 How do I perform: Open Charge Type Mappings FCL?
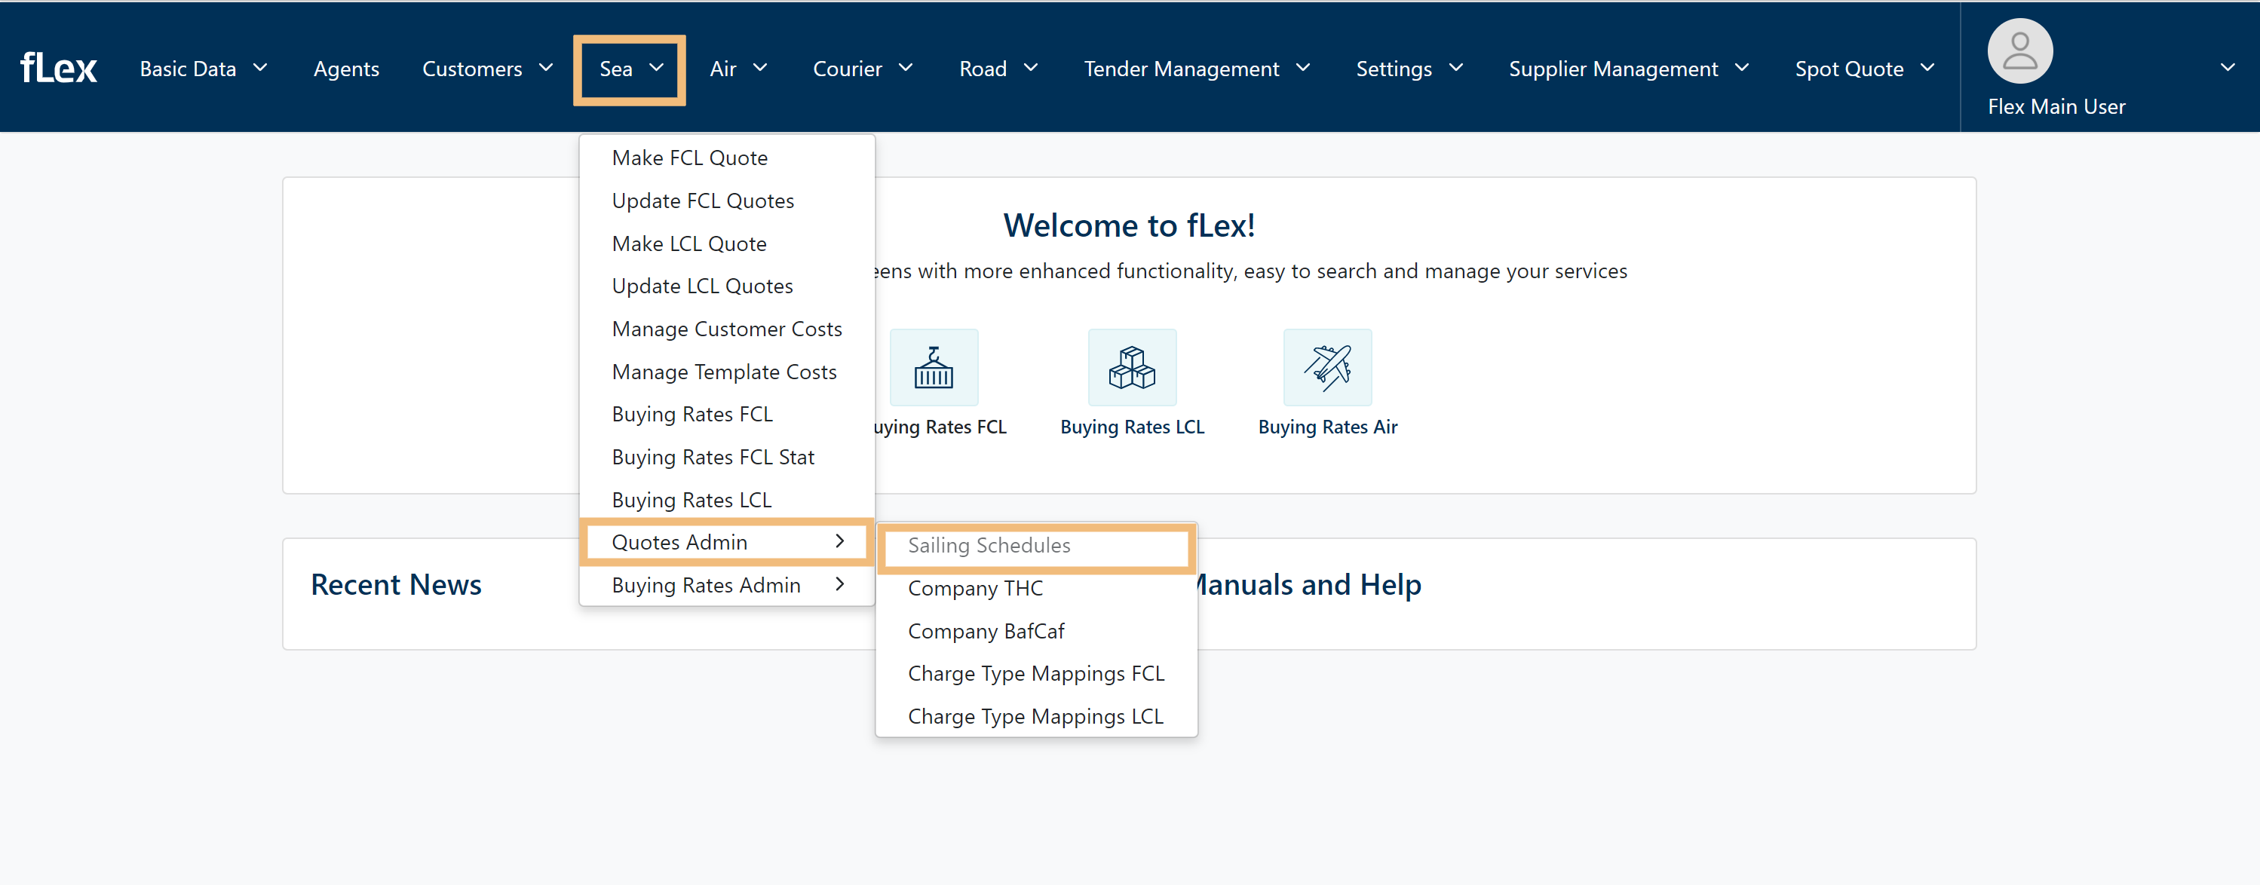pyautogui.click(x=1035, y=674)
